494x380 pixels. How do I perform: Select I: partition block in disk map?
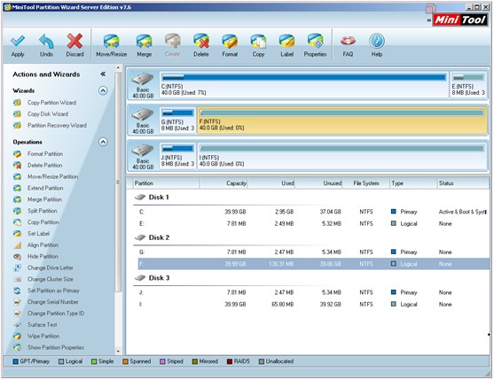coord(342,156)
